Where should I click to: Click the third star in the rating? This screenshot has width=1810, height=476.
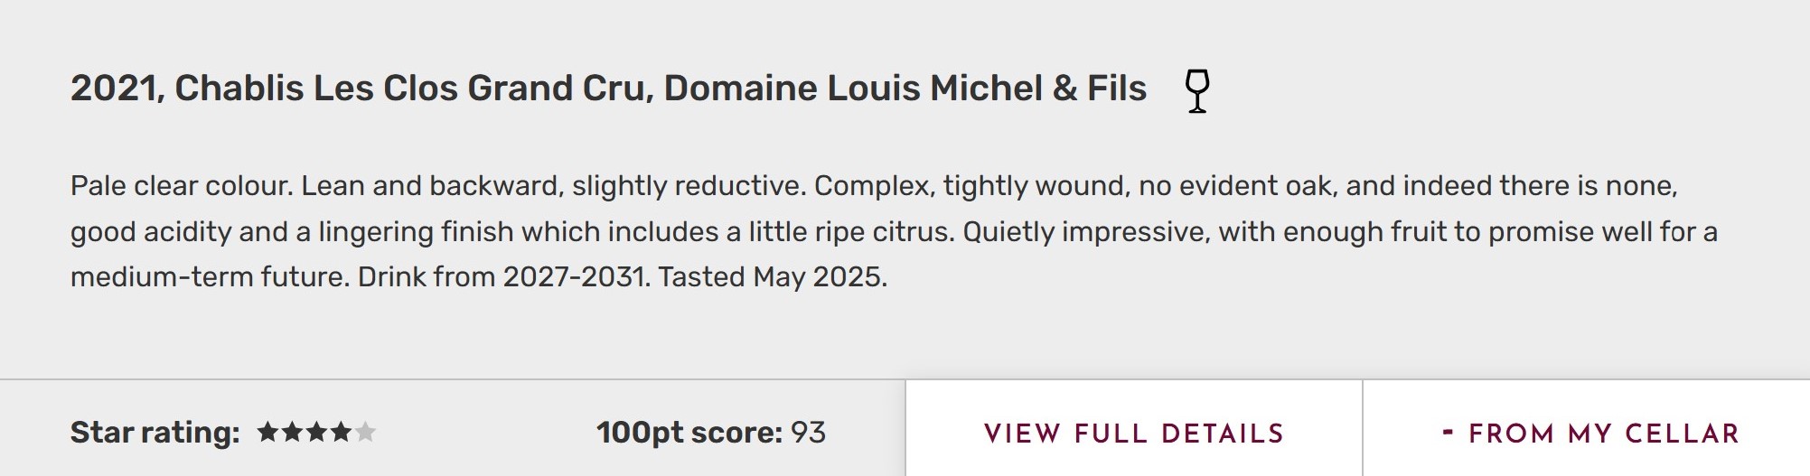point(316,433)
